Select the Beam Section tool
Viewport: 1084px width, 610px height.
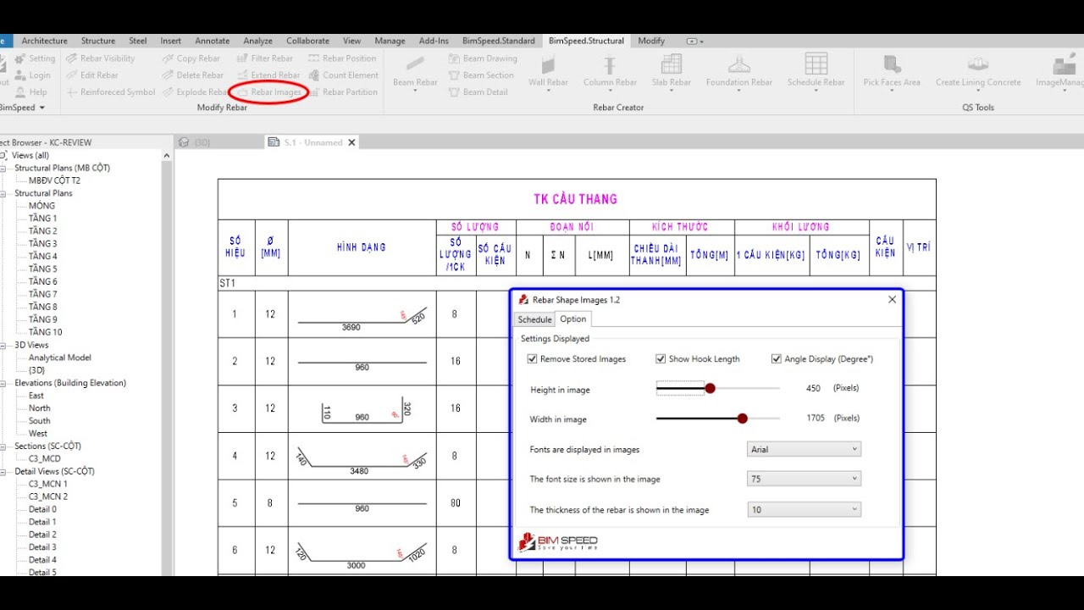480,75
